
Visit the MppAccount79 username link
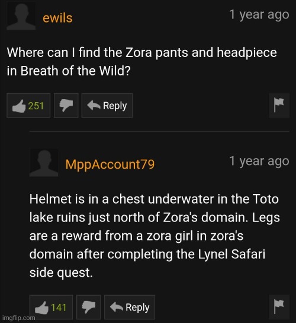(x=110, y=164)
